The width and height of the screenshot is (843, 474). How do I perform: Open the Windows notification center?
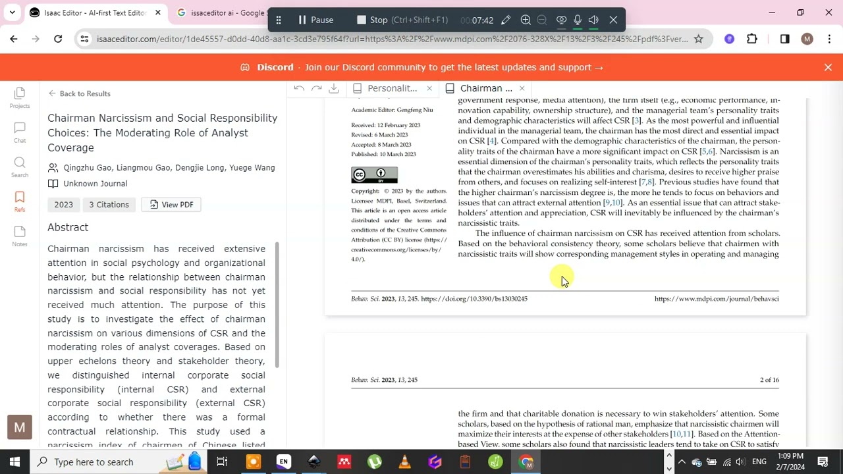pos(823,462)
